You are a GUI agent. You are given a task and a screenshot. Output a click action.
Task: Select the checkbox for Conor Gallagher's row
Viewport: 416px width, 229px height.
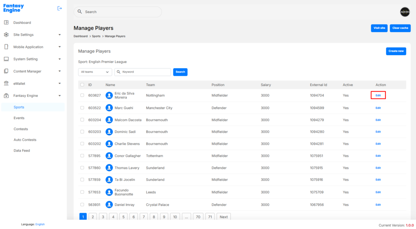(x=82, y=156)
